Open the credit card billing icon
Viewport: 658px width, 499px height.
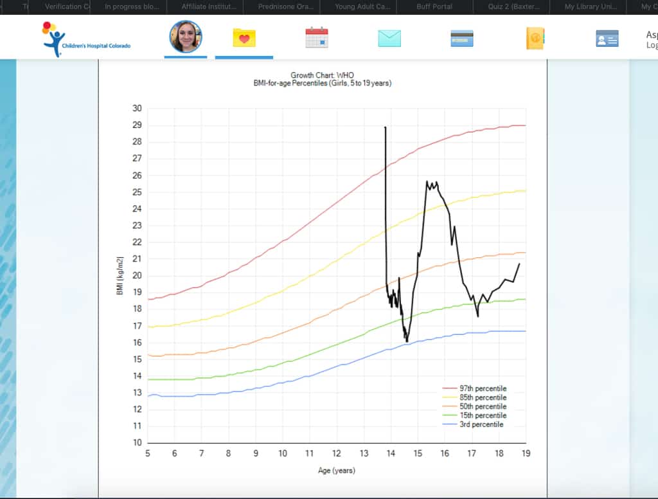pyautogui.click(x=462, y=39)
